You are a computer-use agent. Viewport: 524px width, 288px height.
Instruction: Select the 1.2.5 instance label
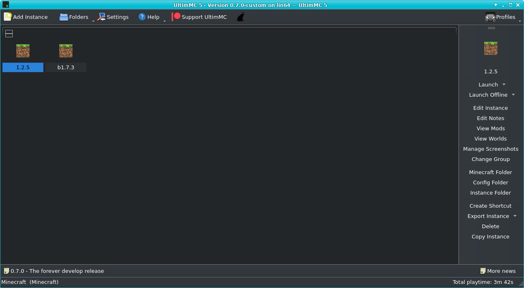[23, 67]
